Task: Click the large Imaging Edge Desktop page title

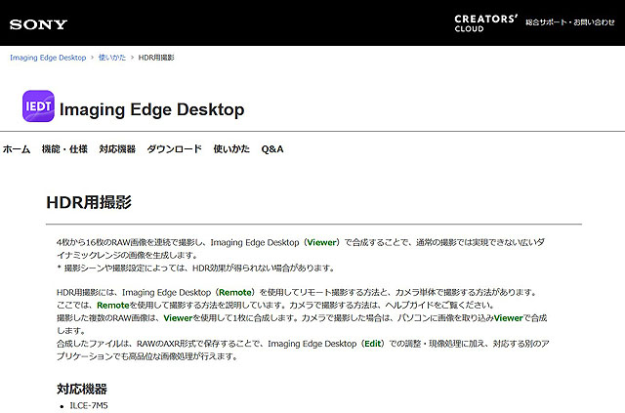Action: pyautogui.click(x=151, y=109)
